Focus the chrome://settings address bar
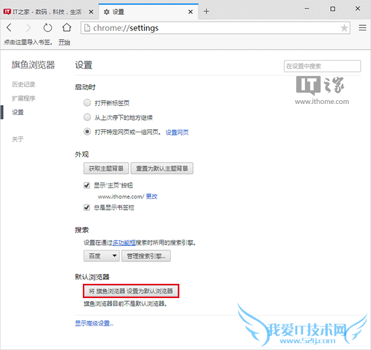 coord(215,28)
